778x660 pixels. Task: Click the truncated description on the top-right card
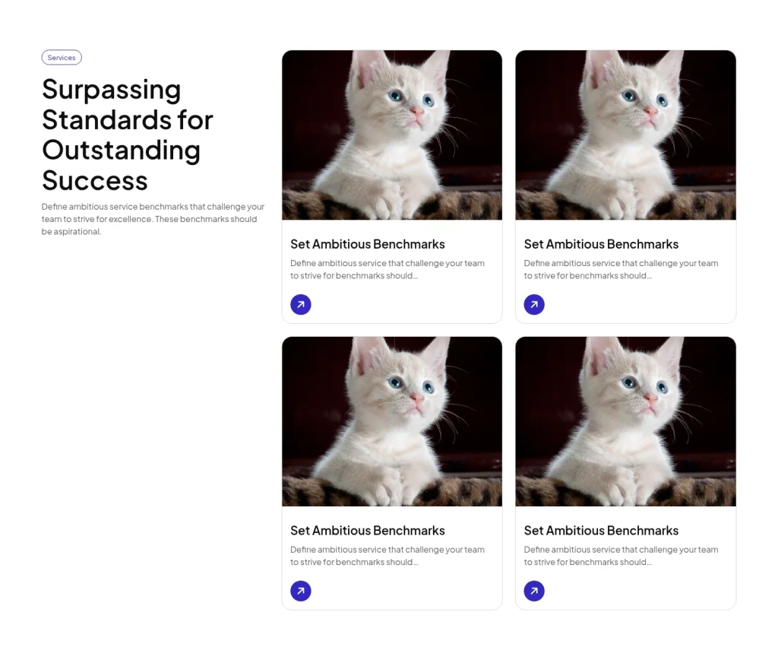pos(621,269)
